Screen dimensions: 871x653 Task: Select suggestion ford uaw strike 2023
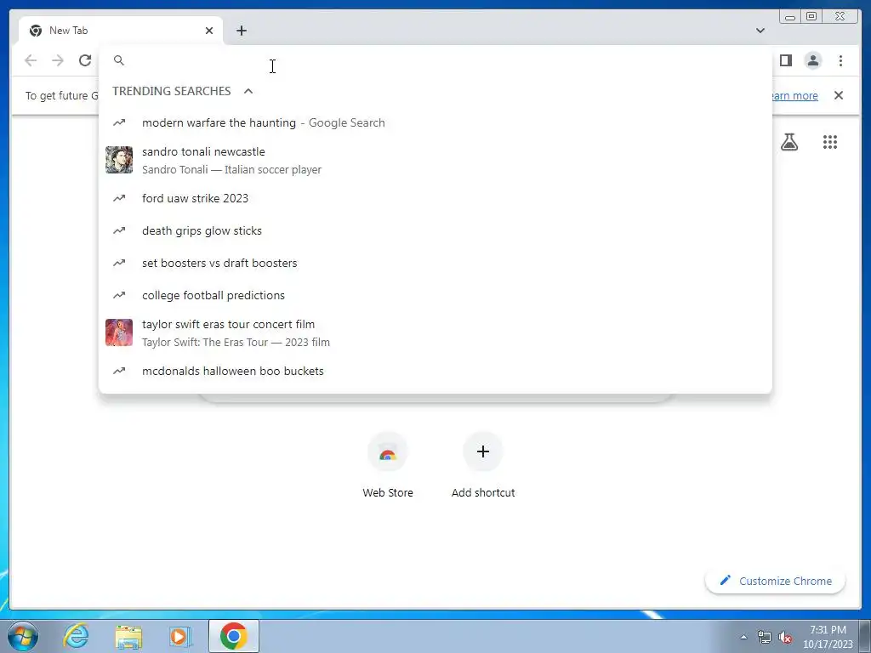click(x=435, y=198)
